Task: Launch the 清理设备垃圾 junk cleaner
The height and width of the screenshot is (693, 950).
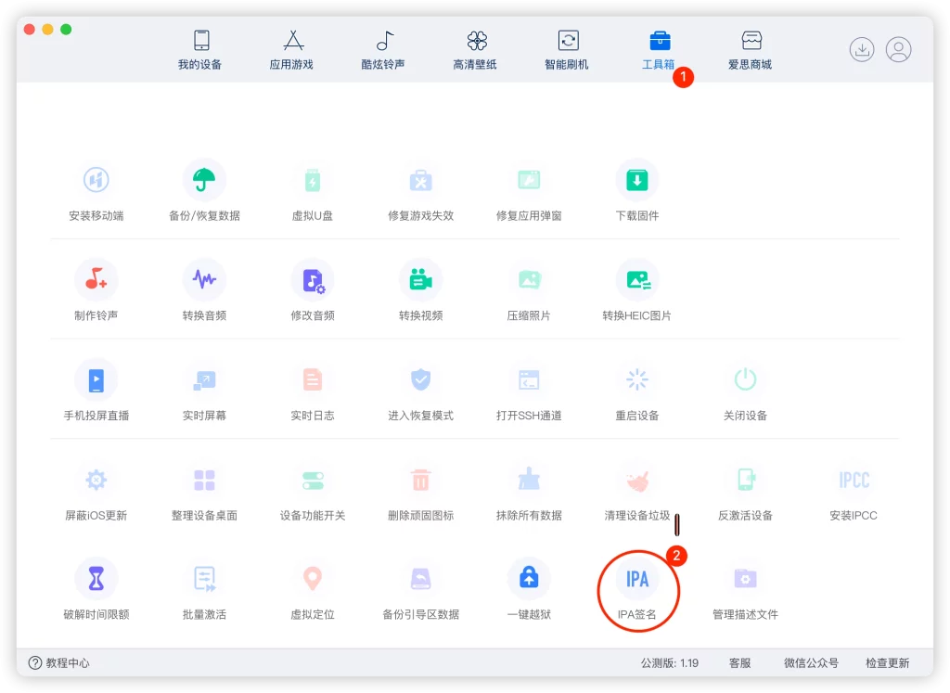Action: pos(637,484)
